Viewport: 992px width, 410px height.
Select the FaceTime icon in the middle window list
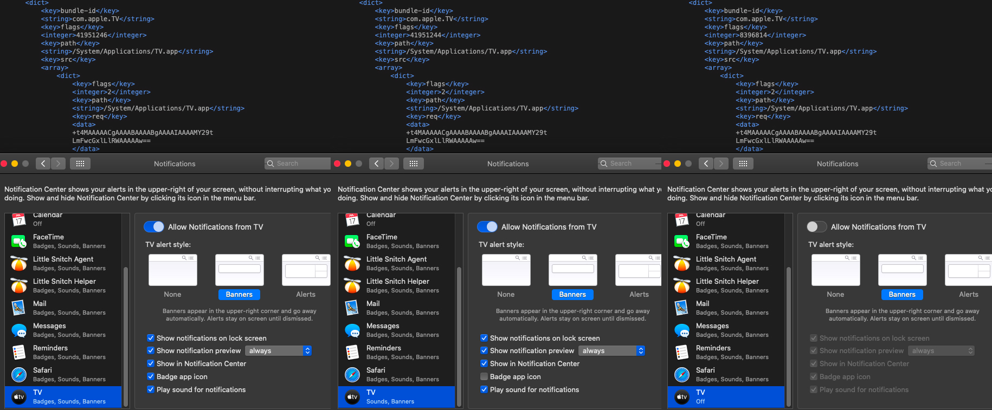click(x=352, y=242)
